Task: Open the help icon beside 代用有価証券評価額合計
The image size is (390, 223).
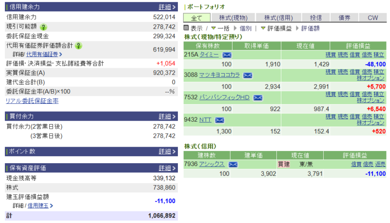Action: tap(78, 46)
